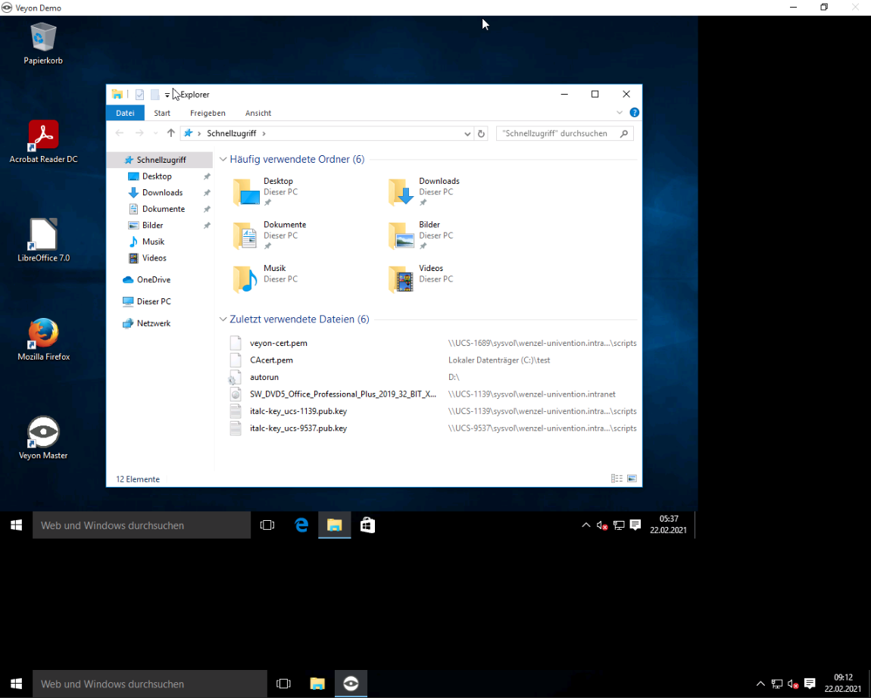Collapse the Häufig verwendete Ordner section
The image size is (871, 698).
pyautogui.click(x=223, y=160)
